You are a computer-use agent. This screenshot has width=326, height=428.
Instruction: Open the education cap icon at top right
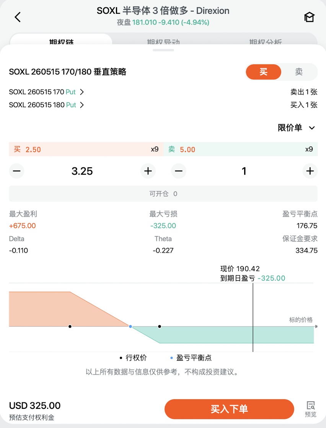point(310,17)
